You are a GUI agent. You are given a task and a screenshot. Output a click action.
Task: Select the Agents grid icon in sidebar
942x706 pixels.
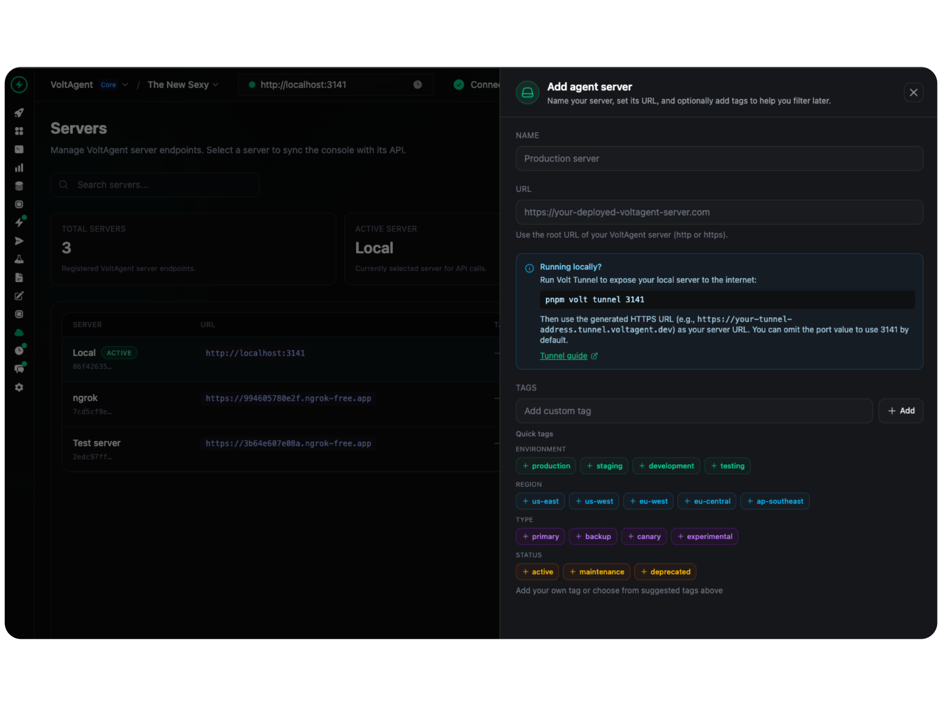click(x=19, y=131)
